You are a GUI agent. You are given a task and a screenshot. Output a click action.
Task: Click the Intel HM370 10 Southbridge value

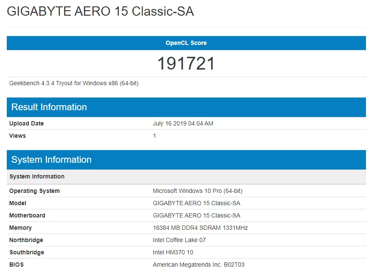point(173,252)
